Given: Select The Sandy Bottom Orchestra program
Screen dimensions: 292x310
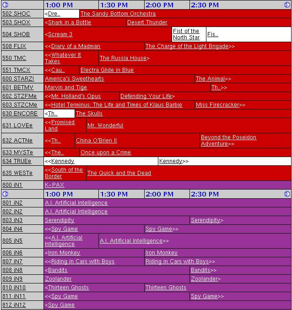Looking at the screenshot, I should click(x=118, y=14).
